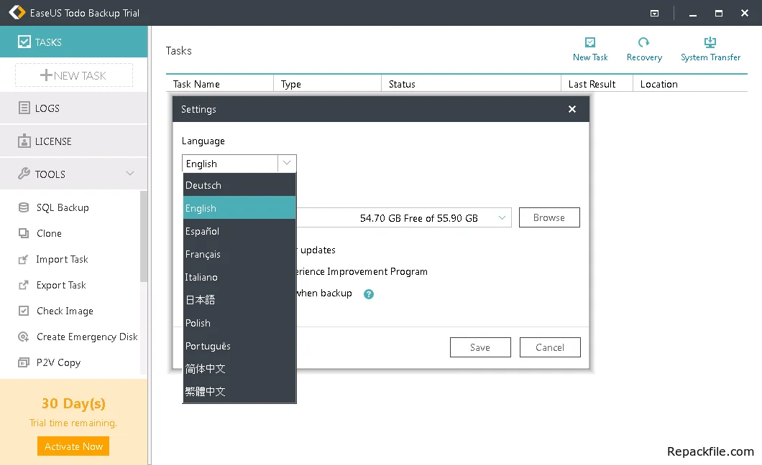Select 繁體中文 from language list
This screenshot has width=762, height=465.
239,391
